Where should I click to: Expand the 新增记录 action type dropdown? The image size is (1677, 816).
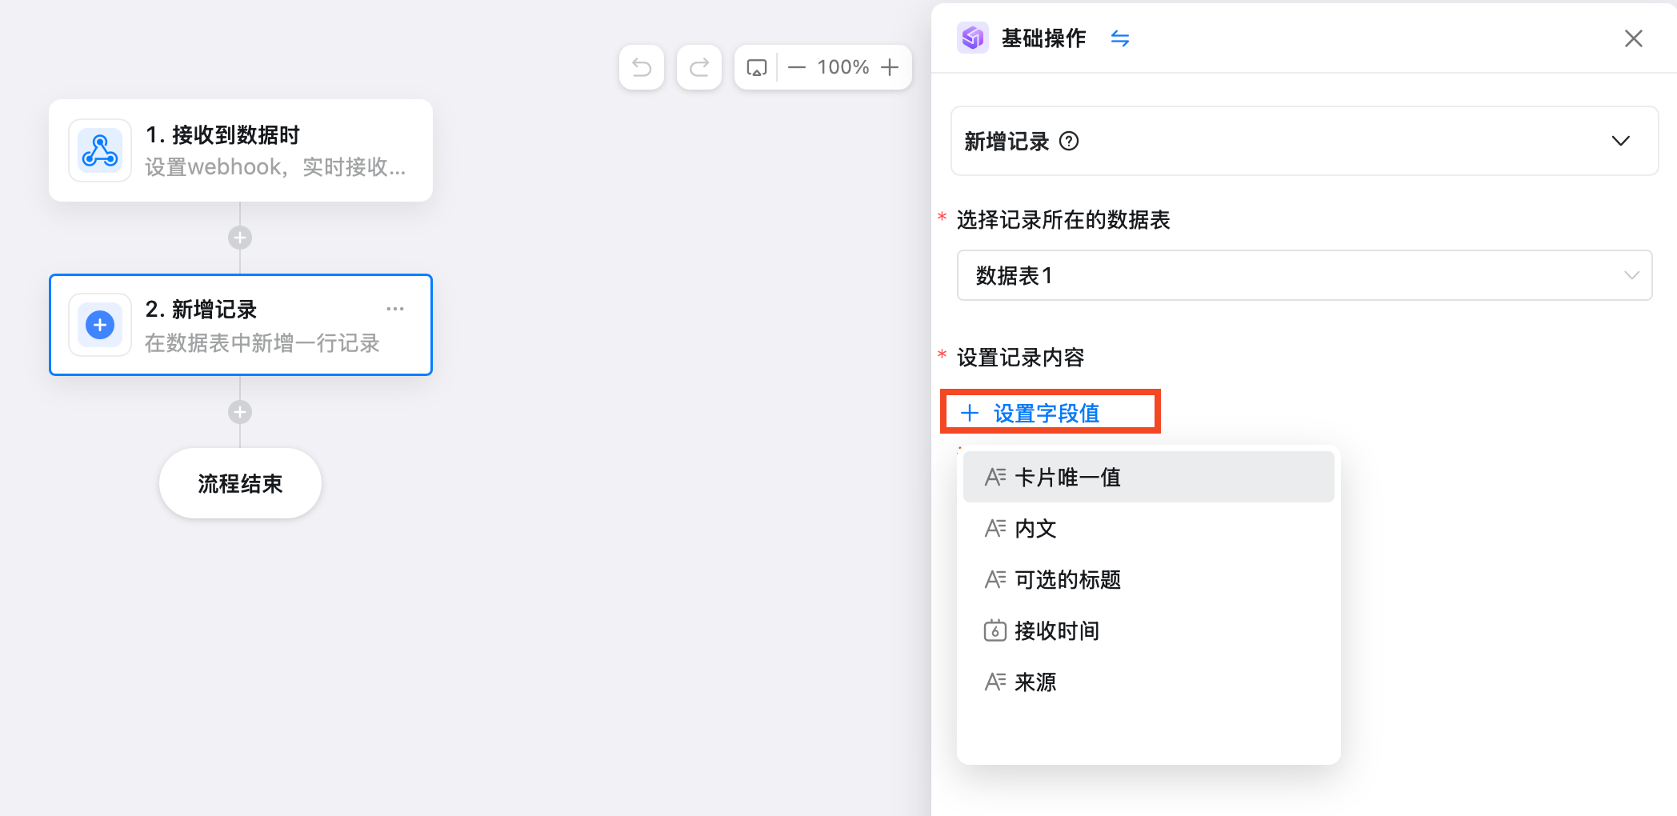[1622, 141]
